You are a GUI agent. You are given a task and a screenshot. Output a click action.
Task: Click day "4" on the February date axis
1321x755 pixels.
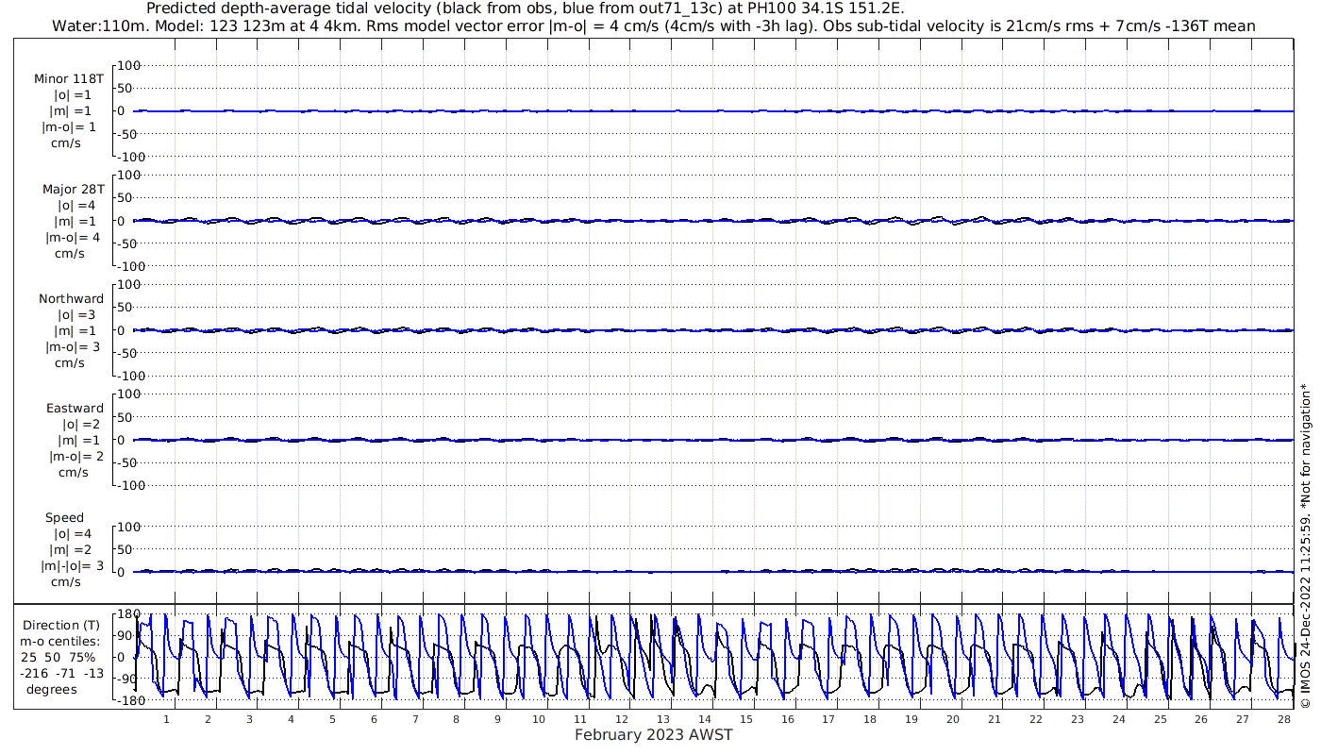[x=291, y=719]
